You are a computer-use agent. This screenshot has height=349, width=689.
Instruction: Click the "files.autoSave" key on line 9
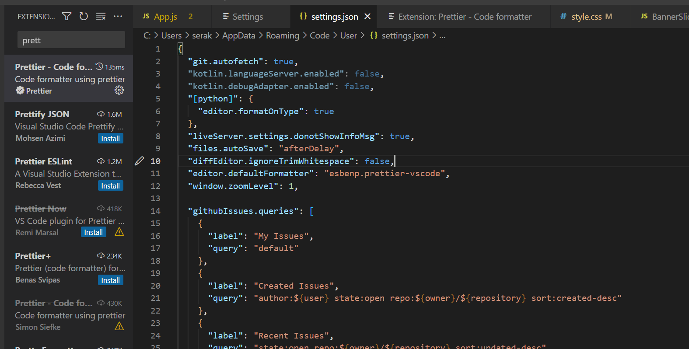pos(228,148)
